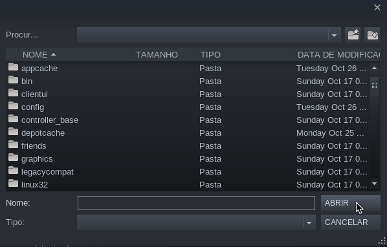Click the Tipo combo box field
387x247 pixels.
[x=196, y=222]
